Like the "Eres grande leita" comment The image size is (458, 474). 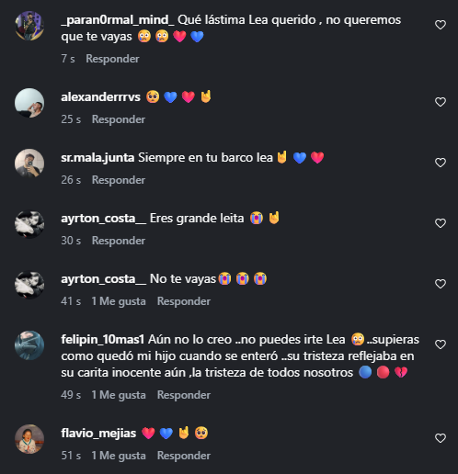(441, 223)
